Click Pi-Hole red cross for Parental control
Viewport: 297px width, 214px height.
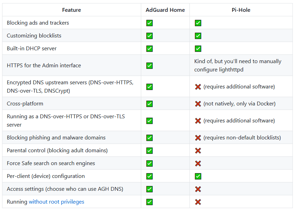pyautogui.click(x=198, y=151)
